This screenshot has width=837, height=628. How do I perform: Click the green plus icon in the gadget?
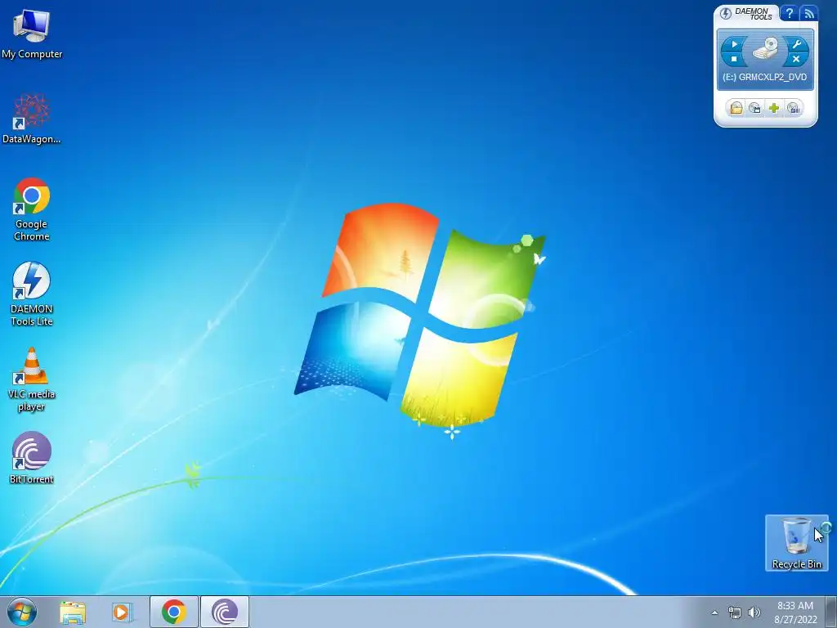pyautogui.click(x=774, y=109)
